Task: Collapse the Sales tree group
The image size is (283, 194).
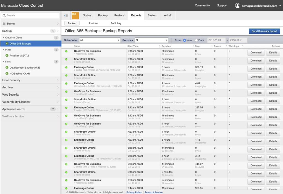Action: [x=4, y=62]
